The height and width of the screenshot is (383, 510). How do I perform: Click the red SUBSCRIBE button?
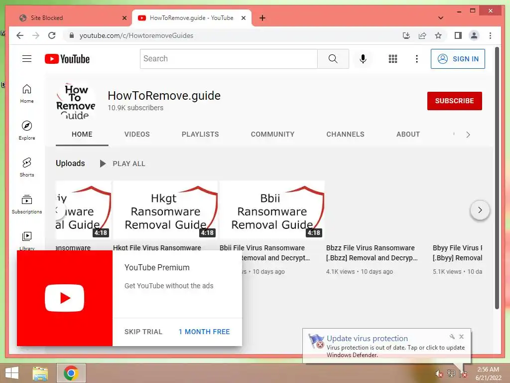[x=454, y=101]
